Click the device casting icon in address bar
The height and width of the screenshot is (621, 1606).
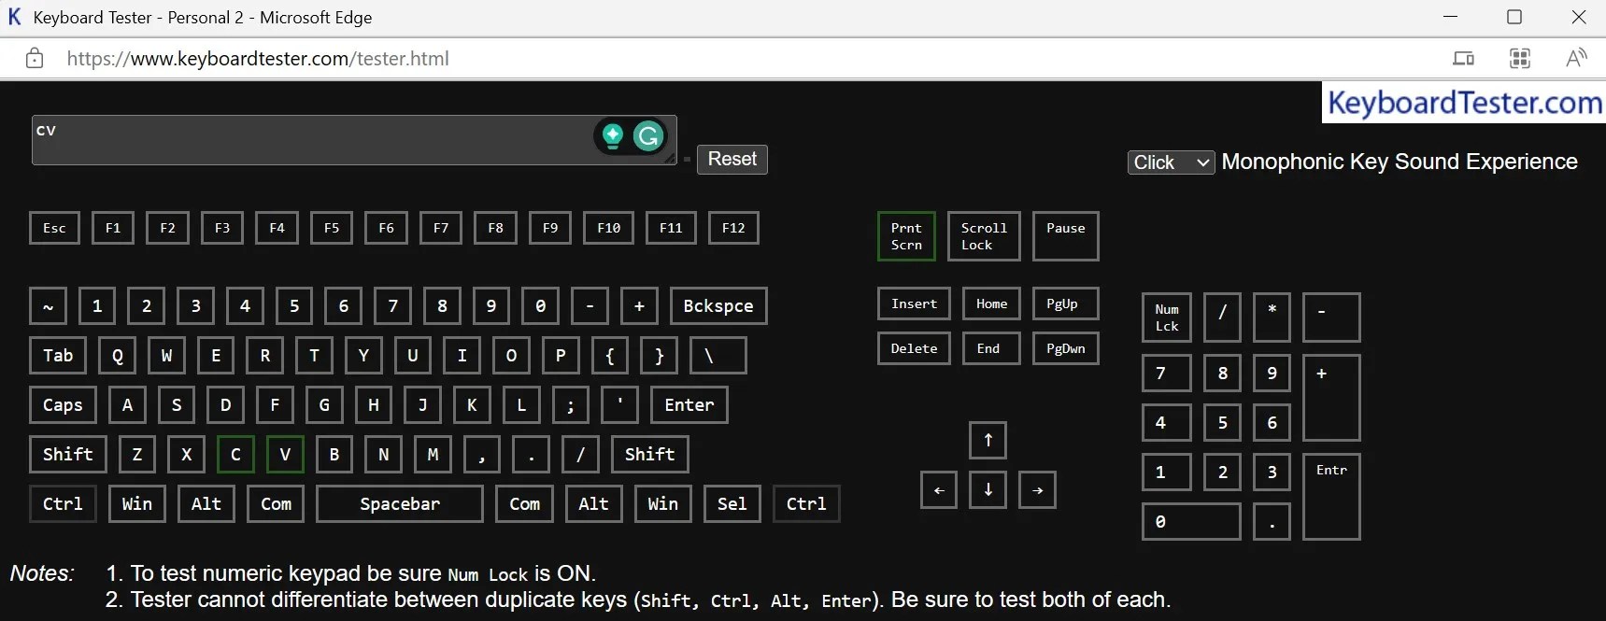(1463, 59)
